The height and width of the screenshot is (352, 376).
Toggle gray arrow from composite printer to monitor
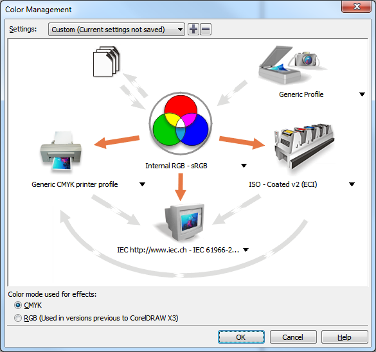(116, 209)
